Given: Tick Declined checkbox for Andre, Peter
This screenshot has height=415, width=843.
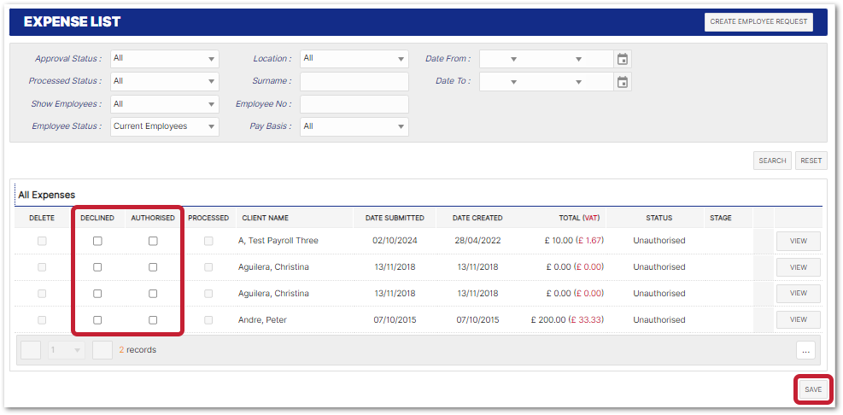Looking at the screenshot, I should (97, 320).
